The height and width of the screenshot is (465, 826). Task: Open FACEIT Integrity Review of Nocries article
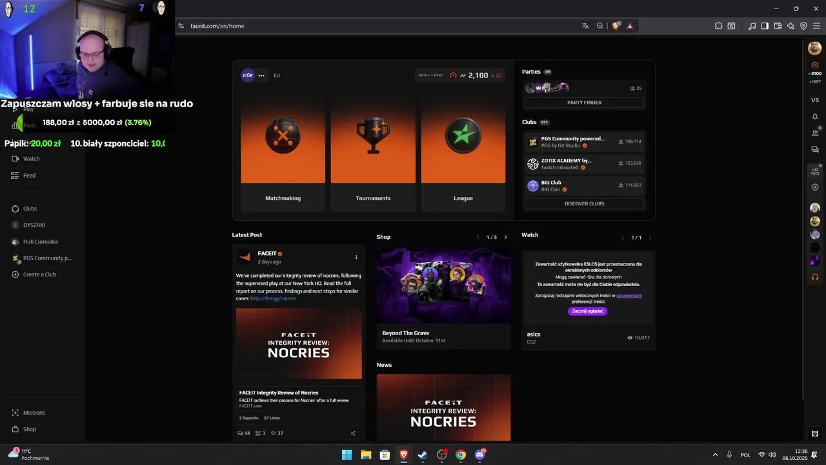click(x=299, y=399)
